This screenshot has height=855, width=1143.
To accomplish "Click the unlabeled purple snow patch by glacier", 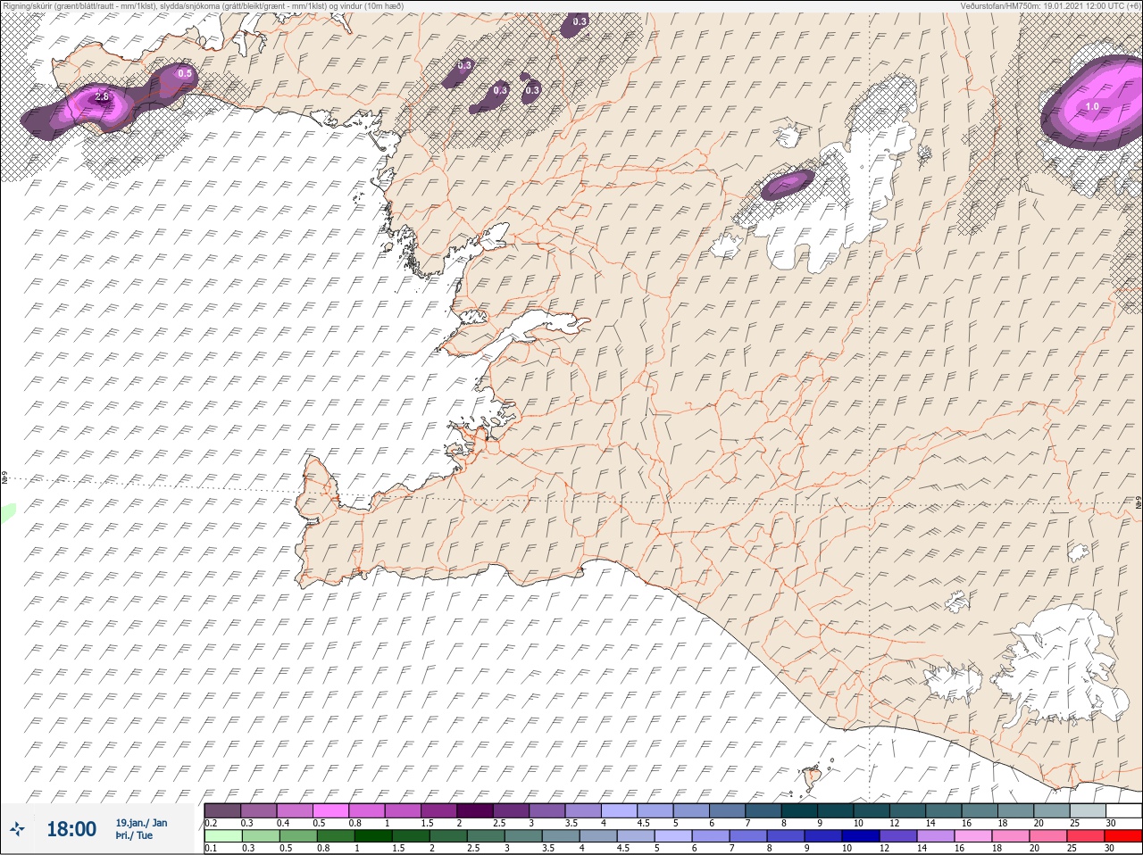I will (x=787, y=184).
